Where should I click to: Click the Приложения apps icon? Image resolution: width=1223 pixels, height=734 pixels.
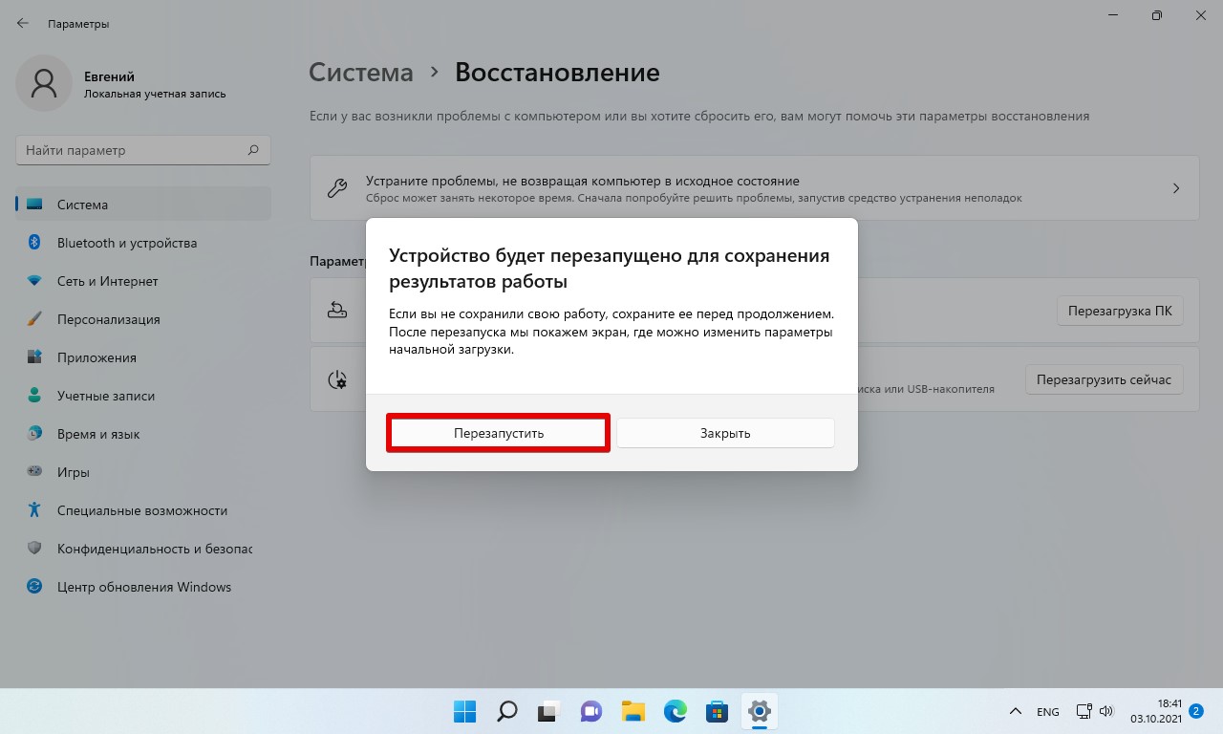coord(34,357)
